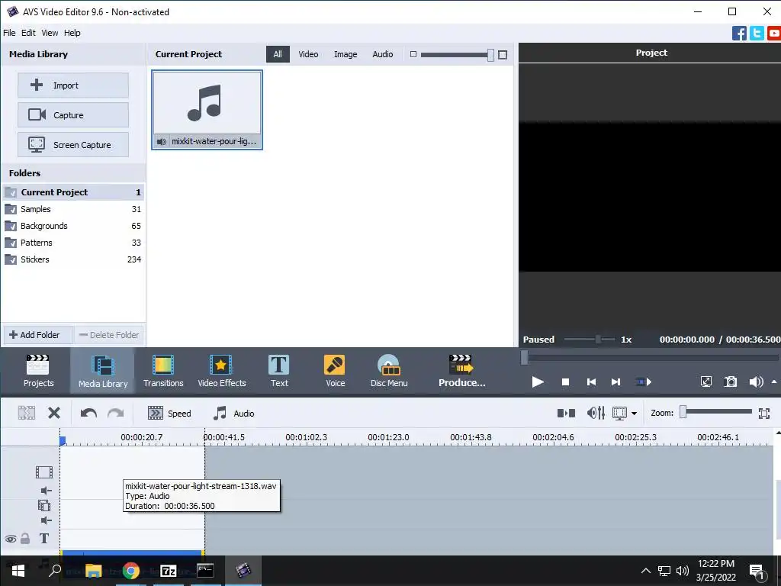Select the Current Project folder

pos(73,192)
